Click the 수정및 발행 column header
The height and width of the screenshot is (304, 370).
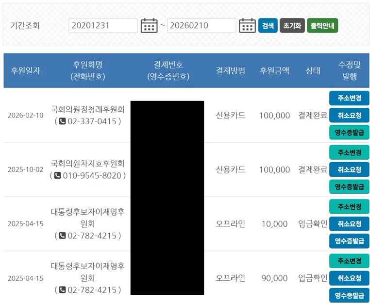click(350, 70)
